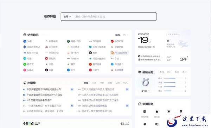Viewport: 211px width, 128px height.
Task: Open hot search item 04 headline
Action: coord(44,106)
